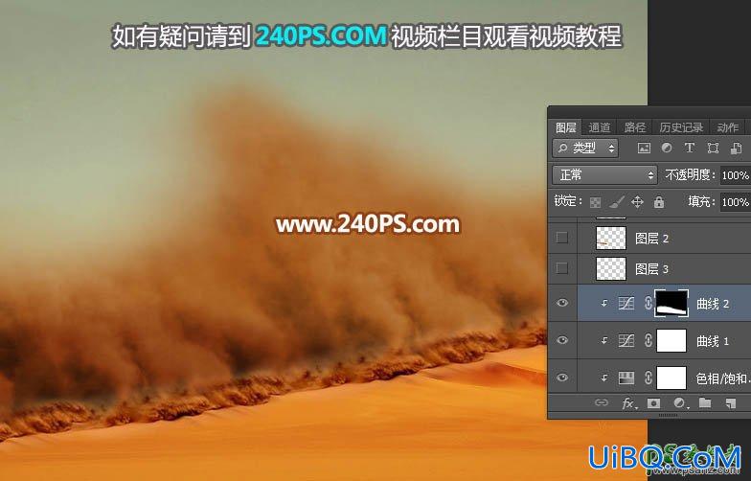The image size is (751, 481).
Task: Create a new layer group
Action: tap(705, 402)
